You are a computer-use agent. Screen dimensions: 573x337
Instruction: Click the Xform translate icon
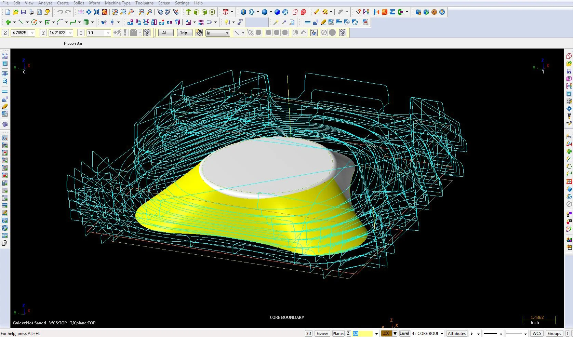pos(130,22)
